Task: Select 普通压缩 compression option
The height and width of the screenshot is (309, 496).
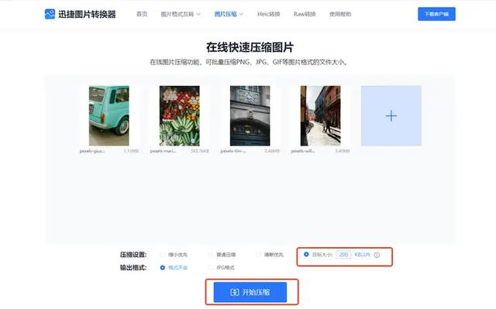Action: click(222, 255)
